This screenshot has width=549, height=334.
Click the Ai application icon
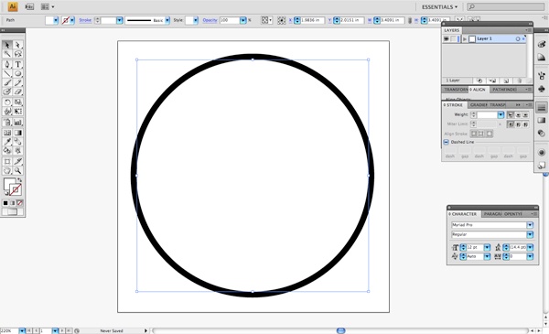pyautogui.click(x=13, y=6)
